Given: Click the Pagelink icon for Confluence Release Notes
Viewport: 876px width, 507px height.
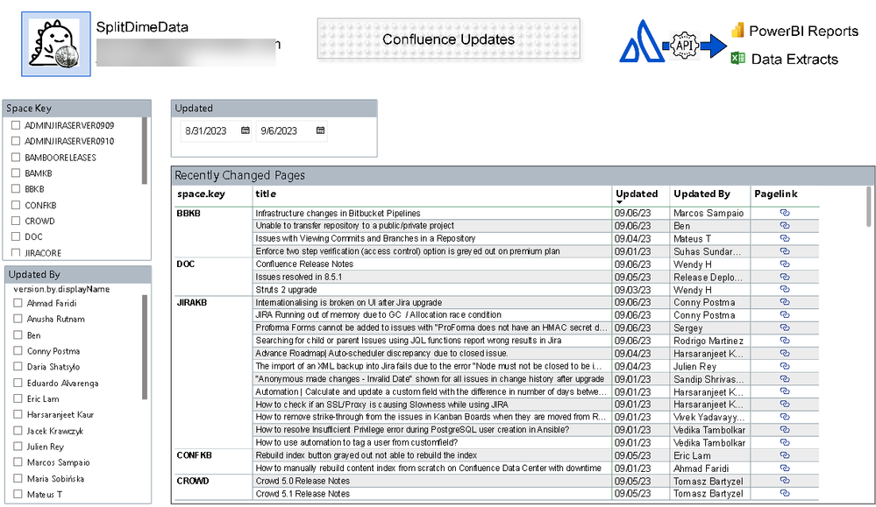Looking at the screenshot, I should click(783, 264).
